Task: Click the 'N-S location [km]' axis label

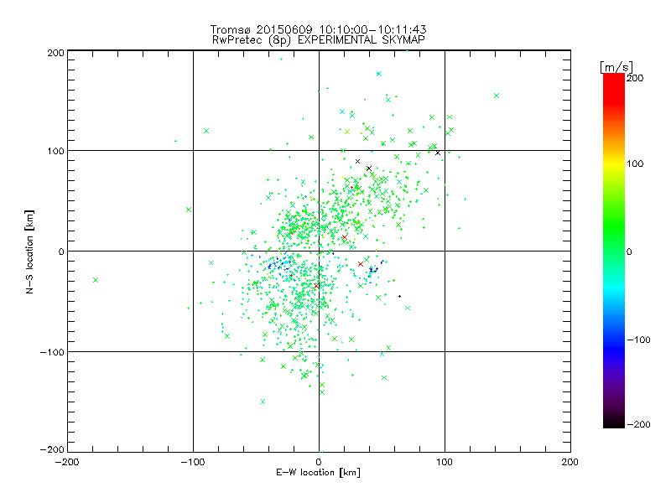Action: point(29,251)
